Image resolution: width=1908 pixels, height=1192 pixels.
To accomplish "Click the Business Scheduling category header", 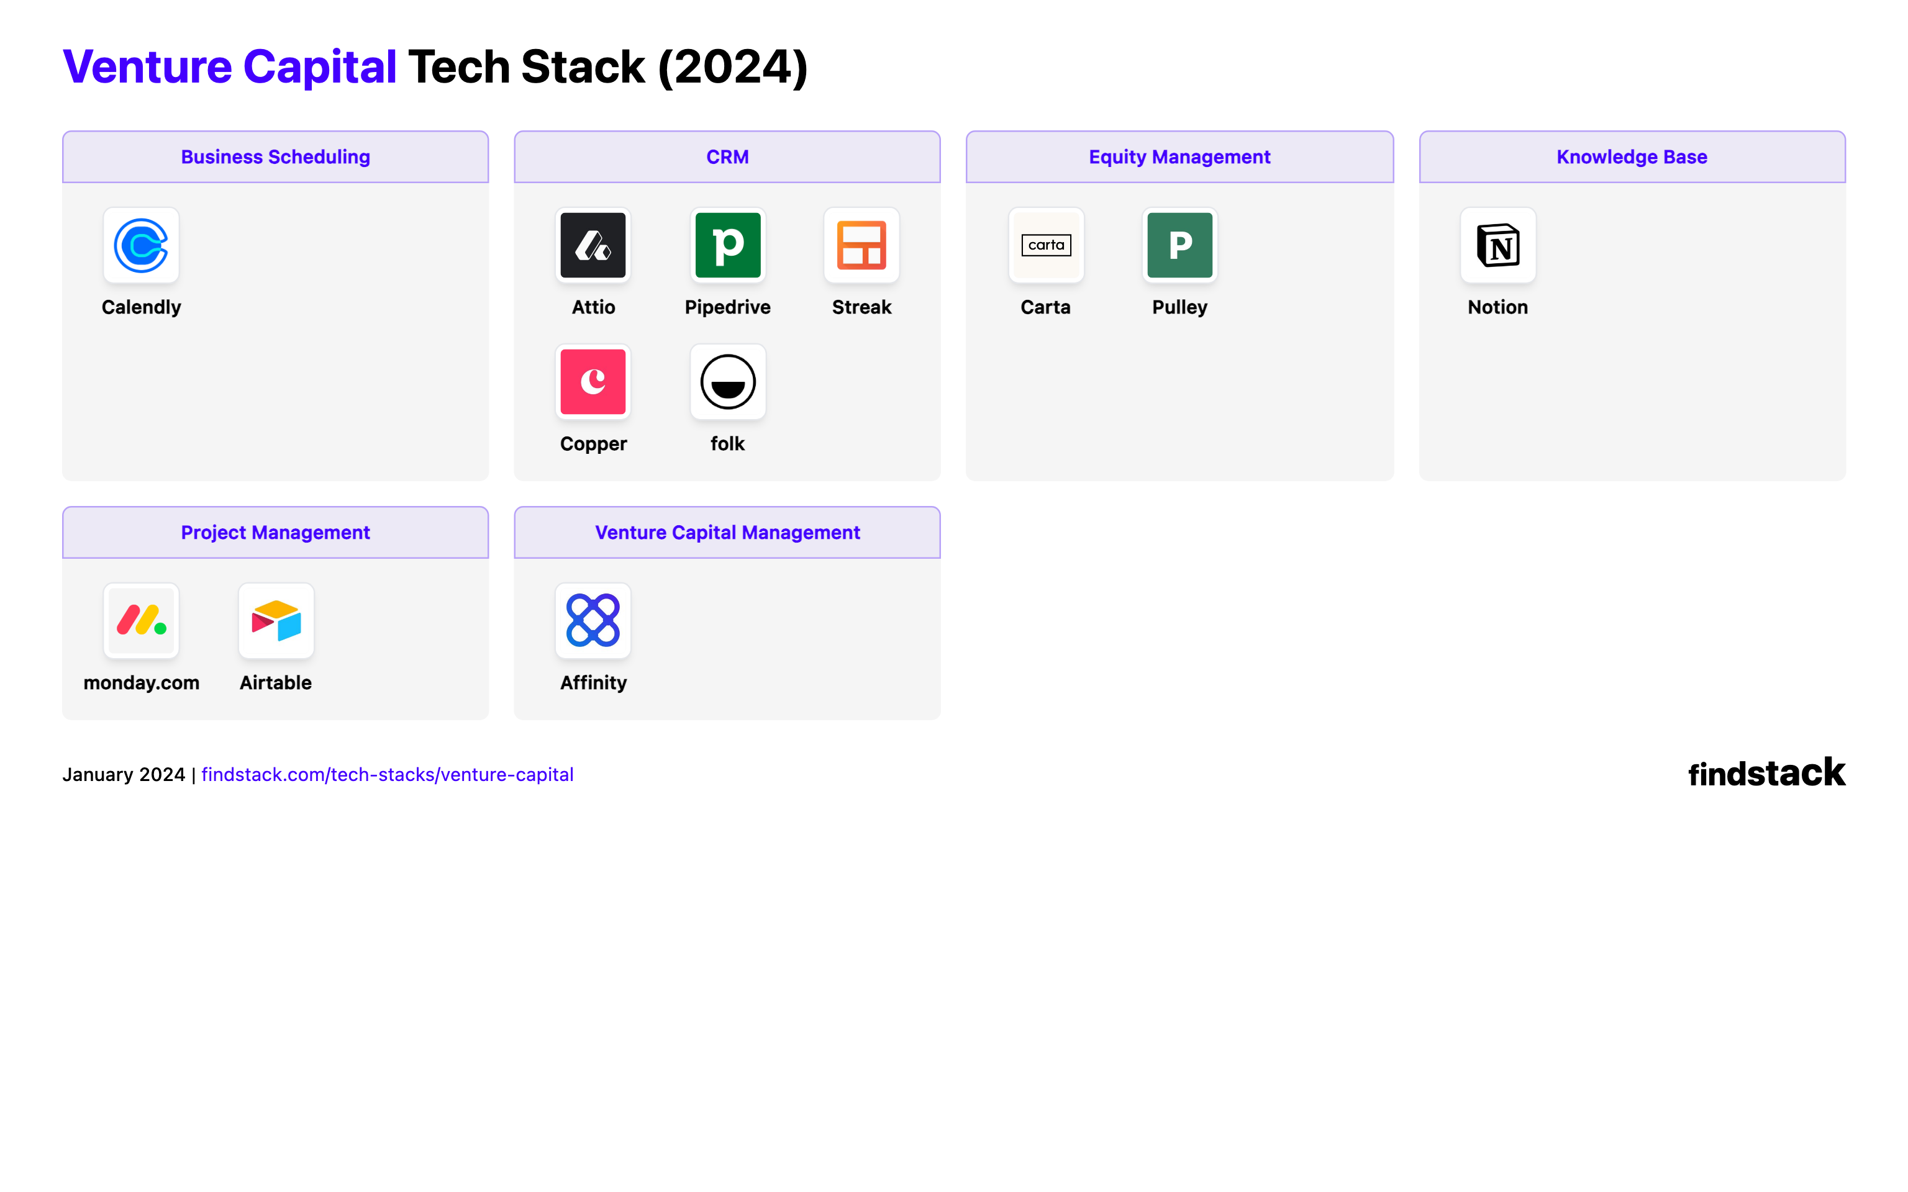I will point(275,157).
